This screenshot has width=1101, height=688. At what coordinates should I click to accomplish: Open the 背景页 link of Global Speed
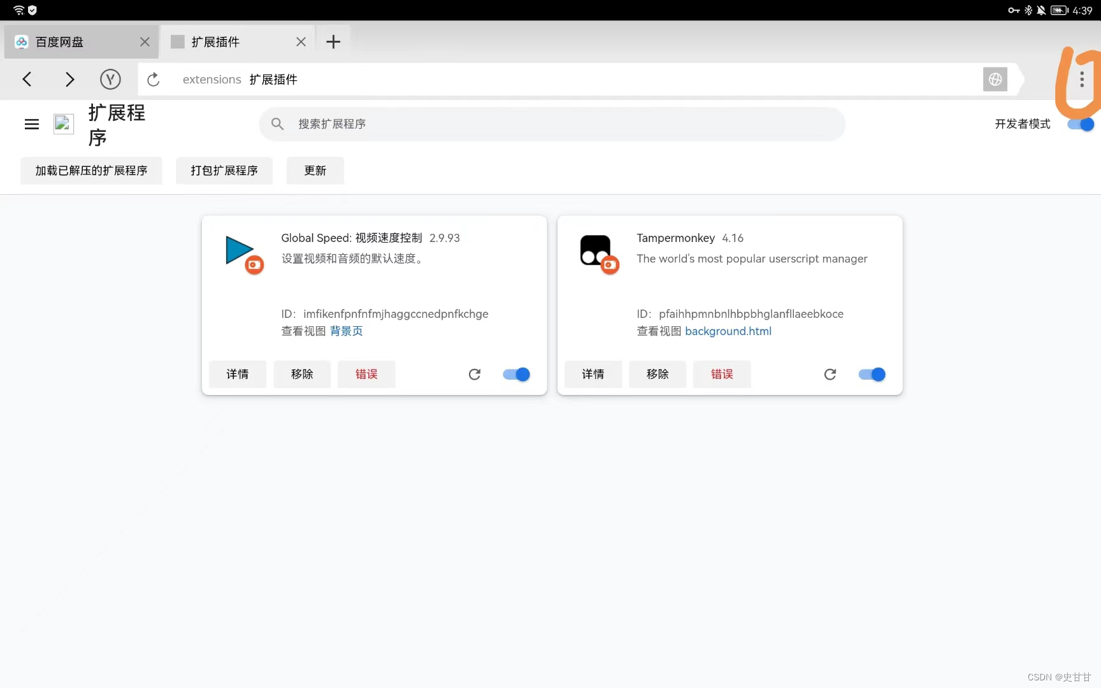tap(346, 331)
